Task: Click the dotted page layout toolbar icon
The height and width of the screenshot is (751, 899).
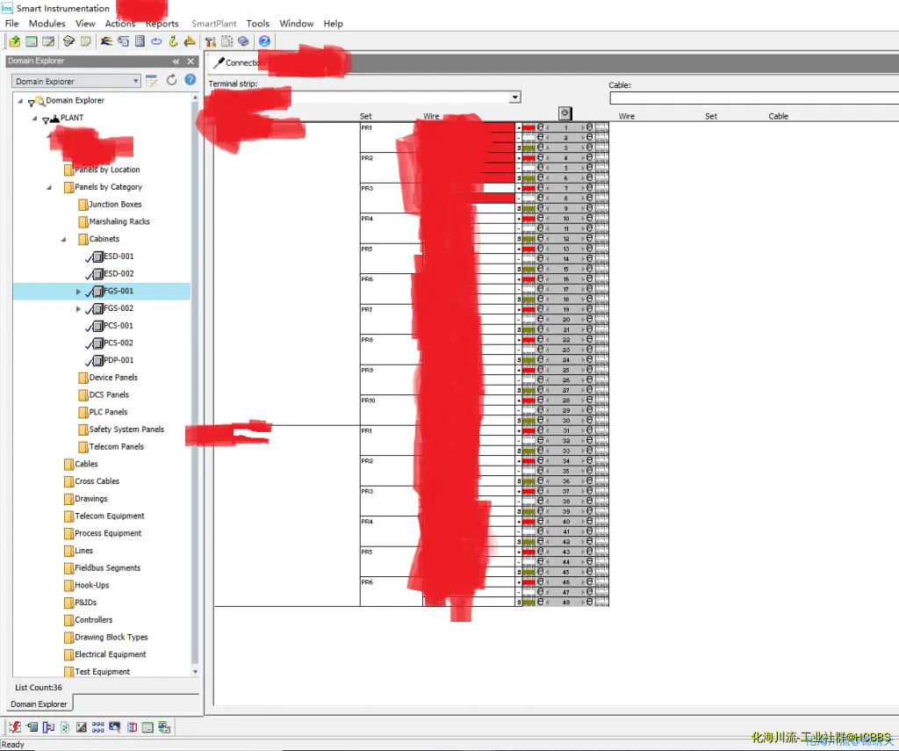Action: point(227,41)
